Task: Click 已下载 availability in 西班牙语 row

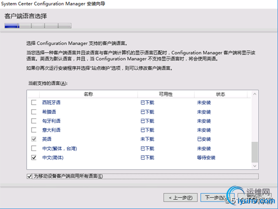Action: click(148, 102)
